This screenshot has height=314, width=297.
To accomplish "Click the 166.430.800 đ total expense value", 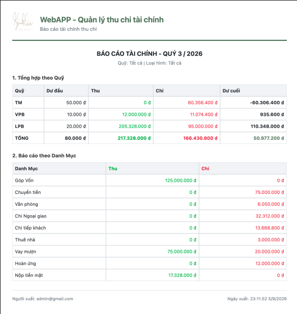I will (x=200, y=138).
